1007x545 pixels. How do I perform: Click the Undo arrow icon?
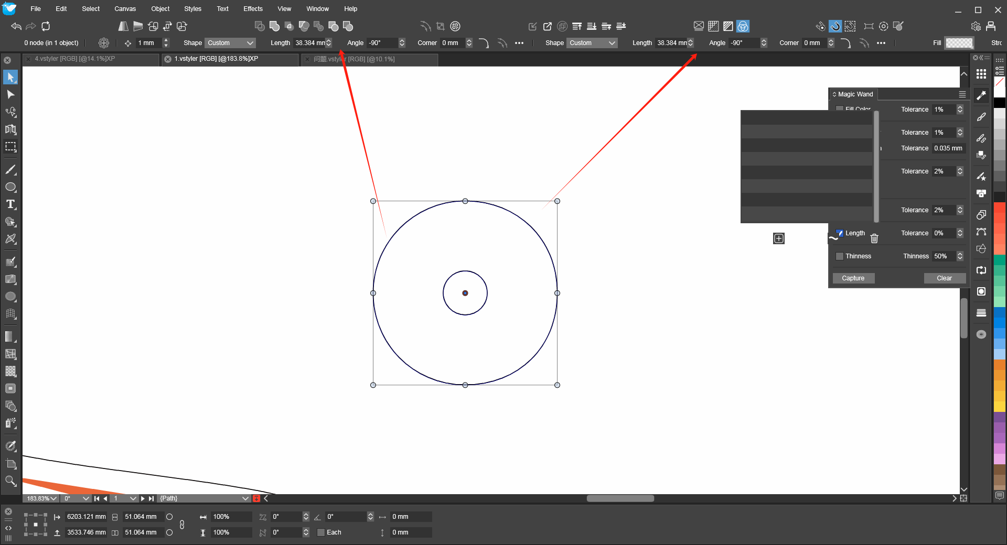(16, 26)
